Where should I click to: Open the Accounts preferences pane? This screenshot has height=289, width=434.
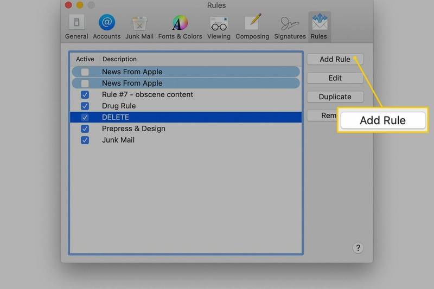pyautogui.click(x=106, y=27)
